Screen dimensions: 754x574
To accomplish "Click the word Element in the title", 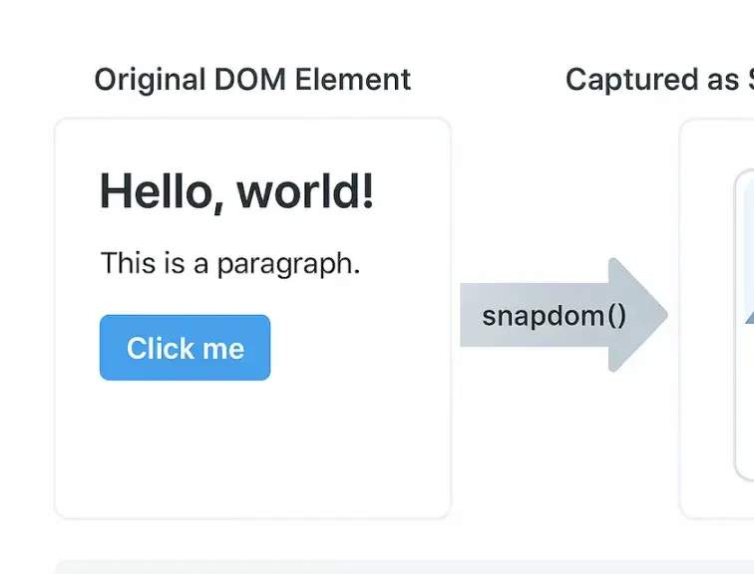I will click(359, 80).
